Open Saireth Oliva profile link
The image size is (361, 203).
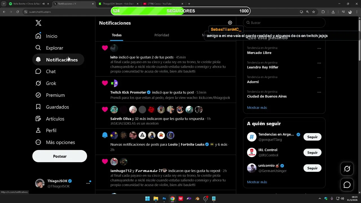121,119
